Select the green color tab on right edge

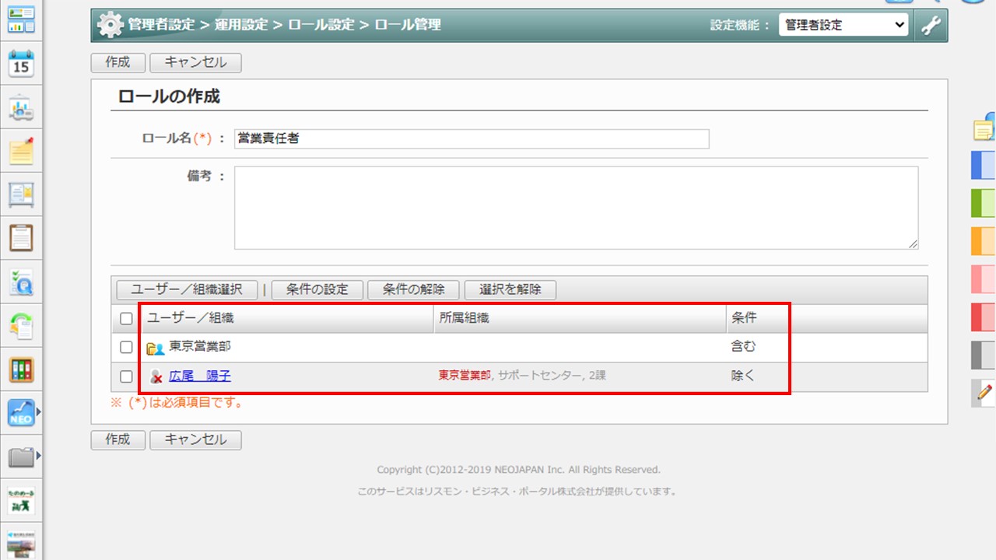point(984,203)
